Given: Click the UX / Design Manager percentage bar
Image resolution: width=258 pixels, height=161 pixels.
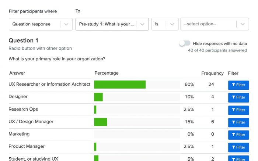Looking at the screenshot, I should coord(101,122).
